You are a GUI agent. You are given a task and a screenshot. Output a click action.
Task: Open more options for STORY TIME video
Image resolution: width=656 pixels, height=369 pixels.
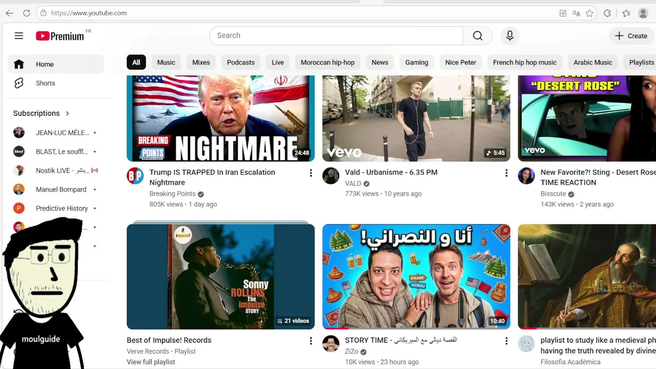pos(506,341)
